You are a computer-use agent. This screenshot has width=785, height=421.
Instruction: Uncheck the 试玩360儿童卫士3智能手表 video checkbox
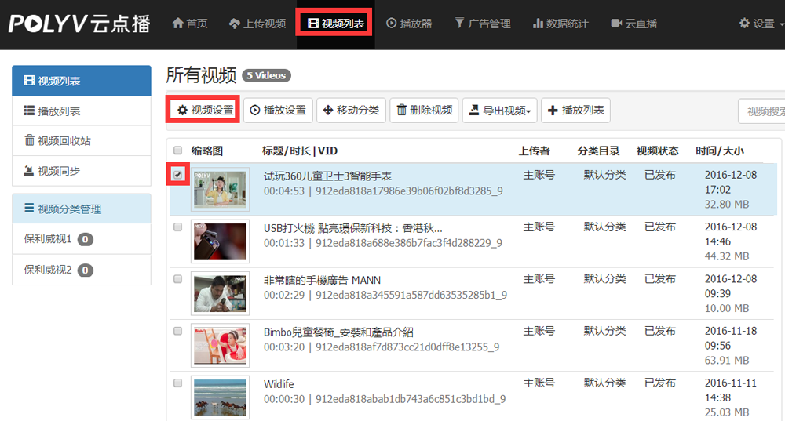pyautogui.click(x=178, y=175)
